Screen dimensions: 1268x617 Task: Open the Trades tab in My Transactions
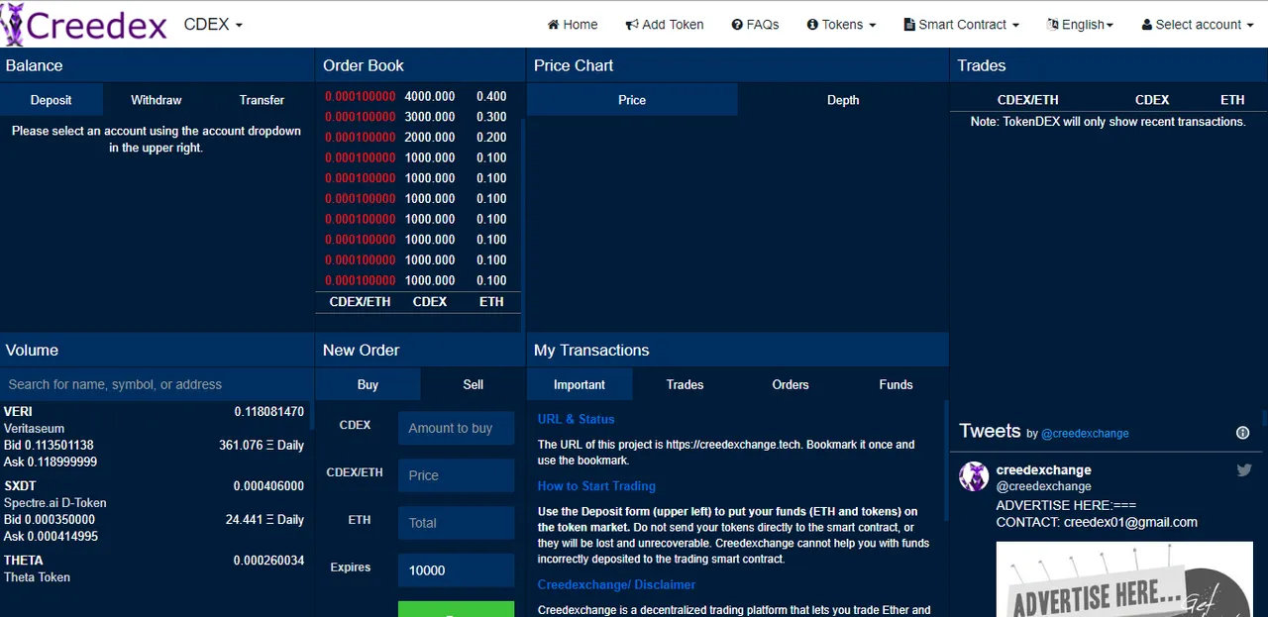[685, 384]
